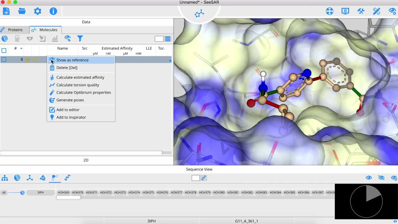Tick the checkbox for molecule row 8
This screenshot has height=224, width=398.
pos(4,59)
